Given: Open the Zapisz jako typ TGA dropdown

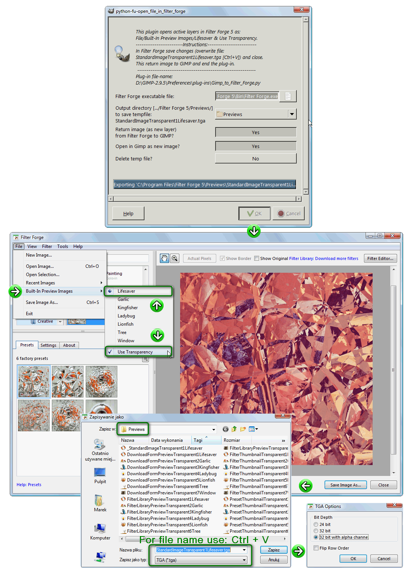Looking at the screenshot, I should [x=244, y=560].
